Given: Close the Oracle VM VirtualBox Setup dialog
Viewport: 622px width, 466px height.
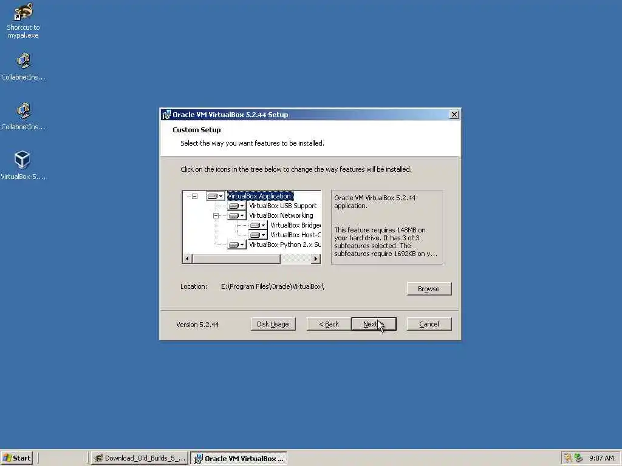Looking at the screenshot, I should [x=454, y=115].
